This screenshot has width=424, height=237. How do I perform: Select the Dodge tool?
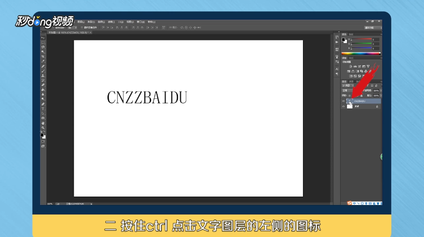[x=43, y=99]
